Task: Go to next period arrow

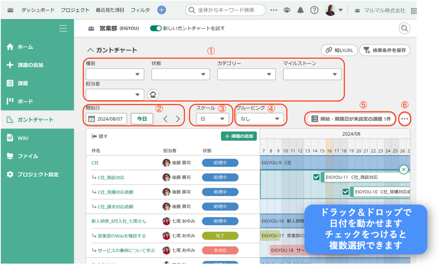Action: coord(178,119)
